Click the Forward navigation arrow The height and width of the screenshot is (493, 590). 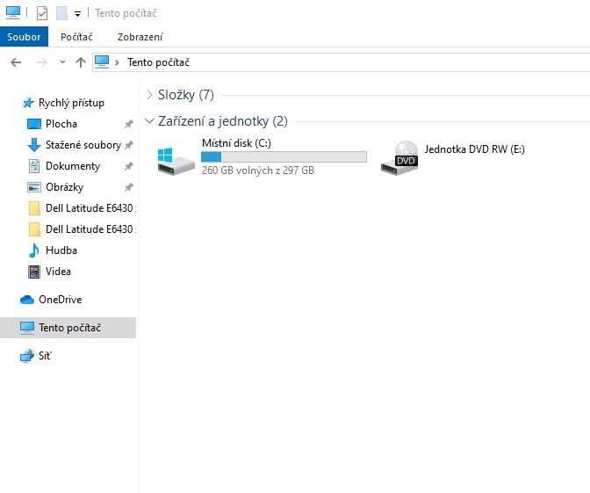pos(42,62)
